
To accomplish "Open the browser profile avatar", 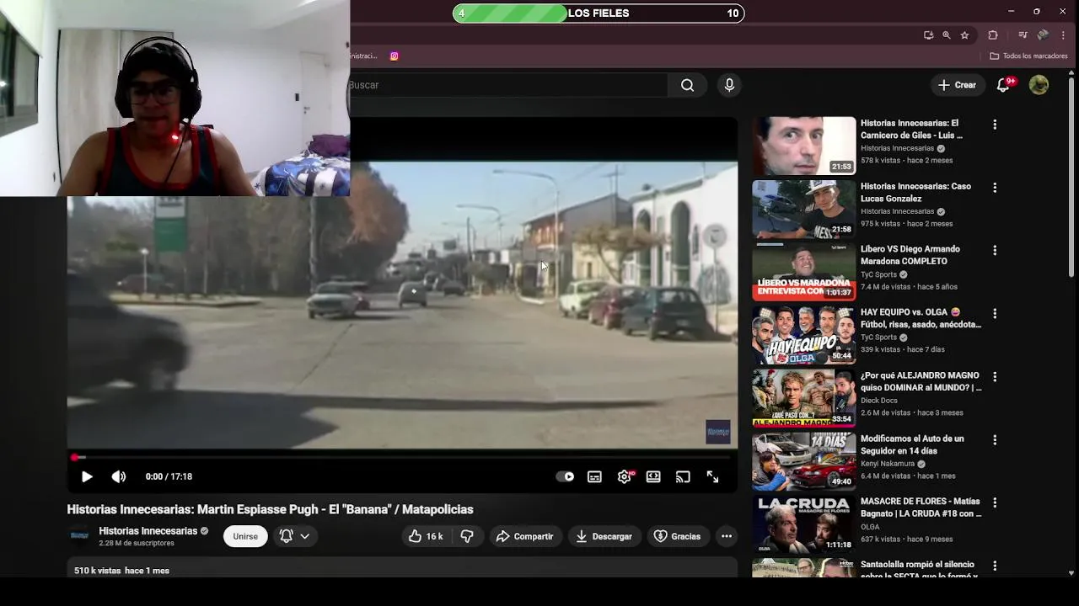I will pyautogui.click(x=1043, y=35).
